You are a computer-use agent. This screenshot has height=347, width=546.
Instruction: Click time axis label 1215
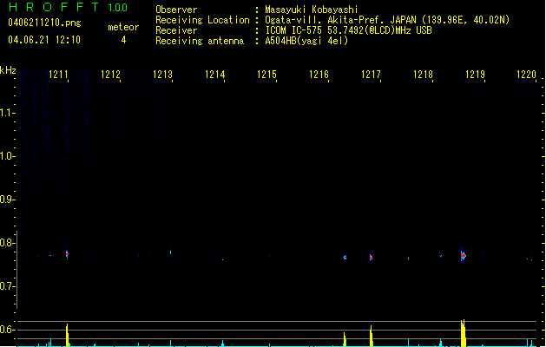point(266,75)
